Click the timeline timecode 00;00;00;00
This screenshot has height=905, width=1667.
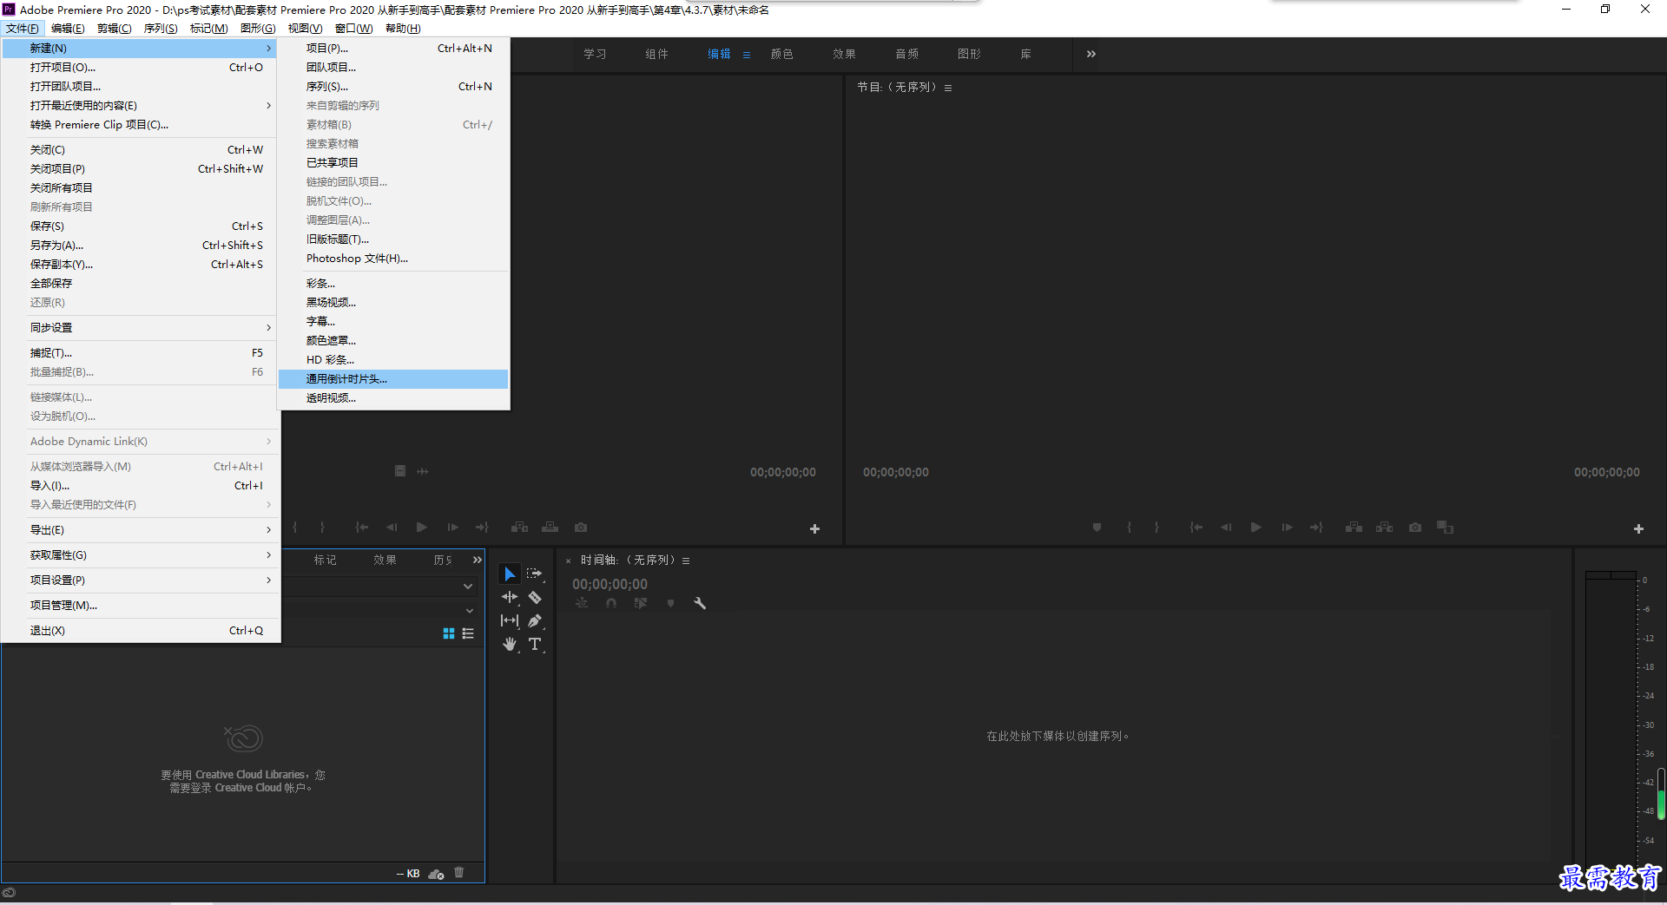[609, 584]
